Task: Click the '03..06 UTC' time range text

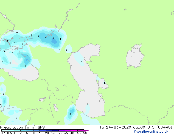Action: (x=144, y=127)
